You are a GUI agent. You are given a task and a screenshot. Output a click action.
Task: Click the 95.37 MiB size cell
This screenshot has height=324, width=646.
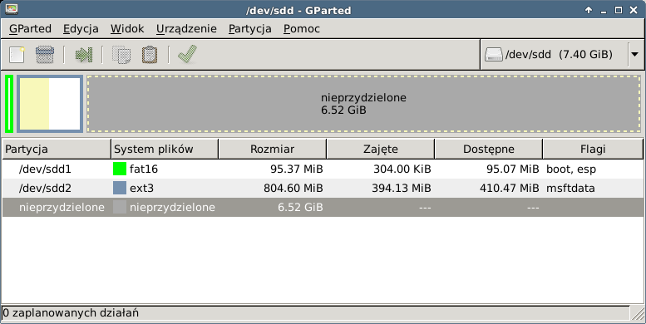(x=297, y=169)
